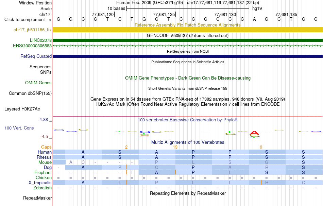
Task: Click the Human alignment row label
Action: [x=45, y=152]
